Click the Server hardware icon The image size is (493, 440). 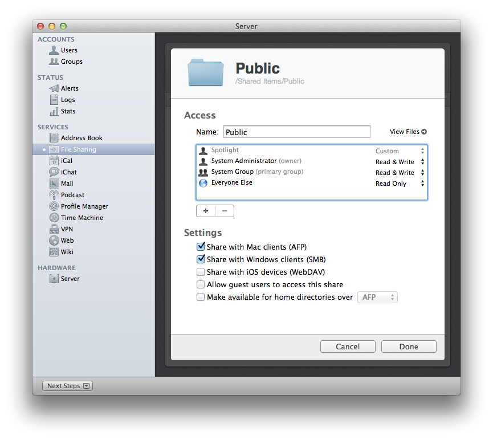[x=54, y=279]
